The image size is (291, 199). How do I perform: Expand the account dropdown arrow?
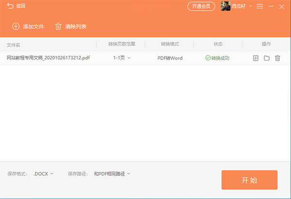point(250,6)
